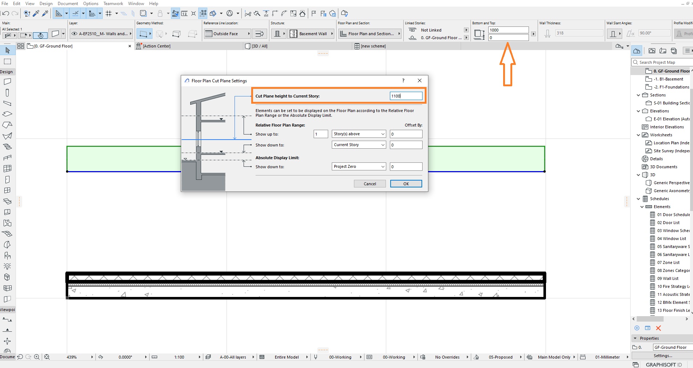
Task: Activate the Mesh tool in the toolbox
Action: point(7,234)
